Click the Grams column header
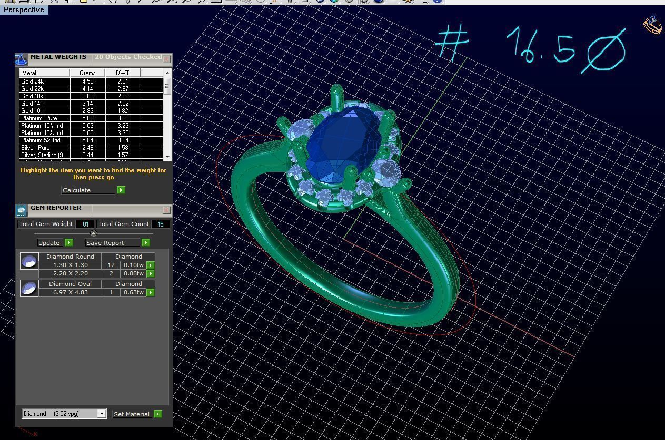 (x=87, y=73)
